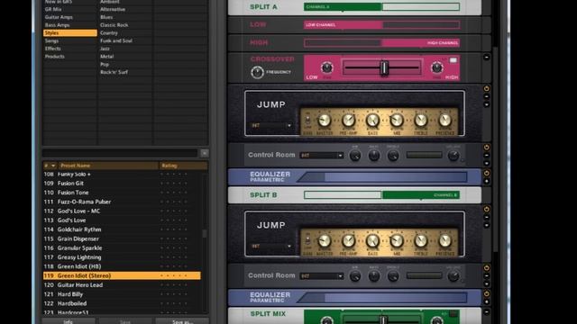Adjust lower Jump amp Treble knob
The width and height of the screenshot is (577, 324).
[x=421, y=240]
